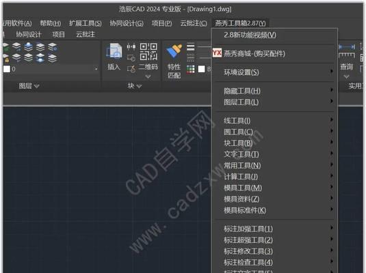Click the chevron below 查询

click(346, 76)
